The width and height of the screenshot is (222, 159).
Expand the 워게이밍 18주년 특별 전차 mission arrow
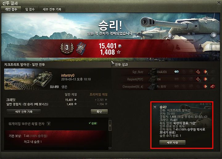[49, 124]
